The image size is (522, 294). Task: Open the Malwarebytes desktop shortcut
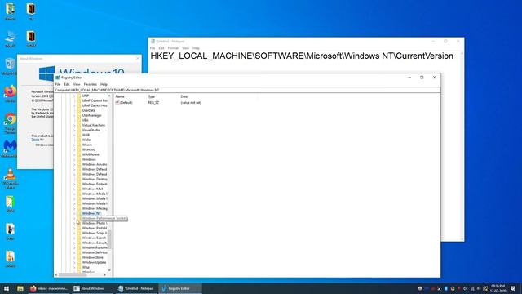tap(10, 148)
